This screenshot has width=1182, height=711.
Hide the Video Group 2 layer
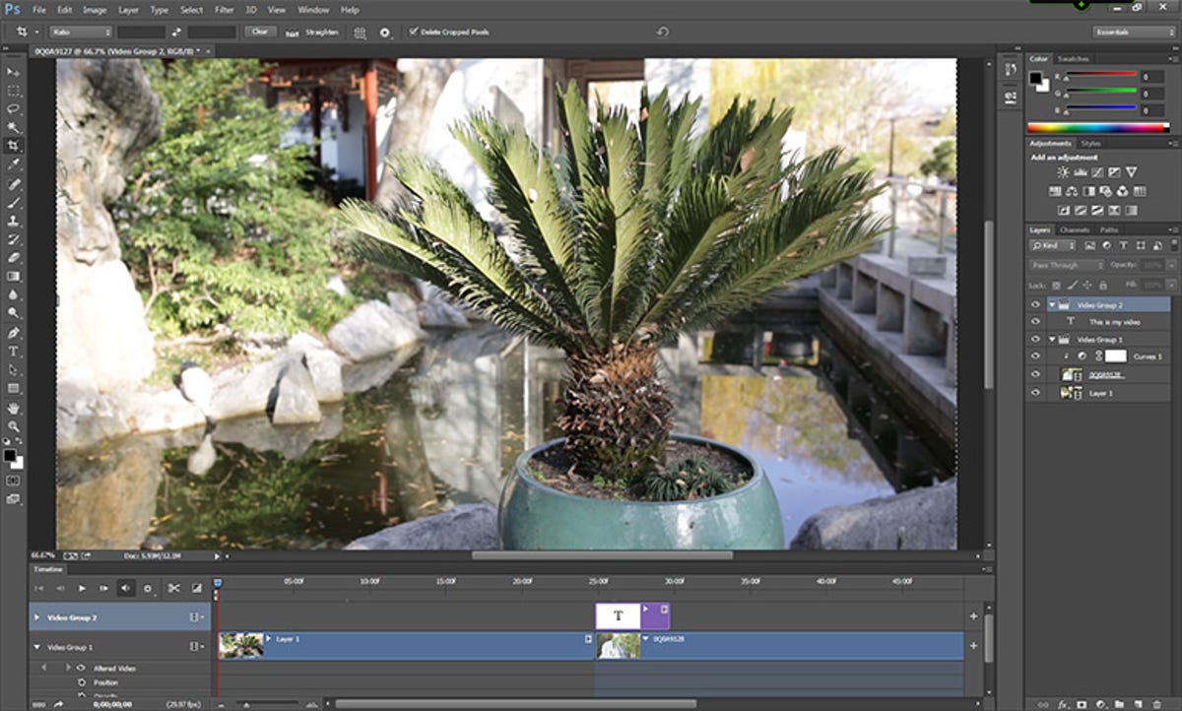pyautogui.click(x=1035, y=305)
